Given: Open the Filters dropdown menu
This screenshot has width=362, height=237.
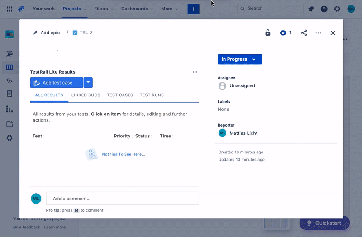Looking at the screenshot, I should point(104,9).
